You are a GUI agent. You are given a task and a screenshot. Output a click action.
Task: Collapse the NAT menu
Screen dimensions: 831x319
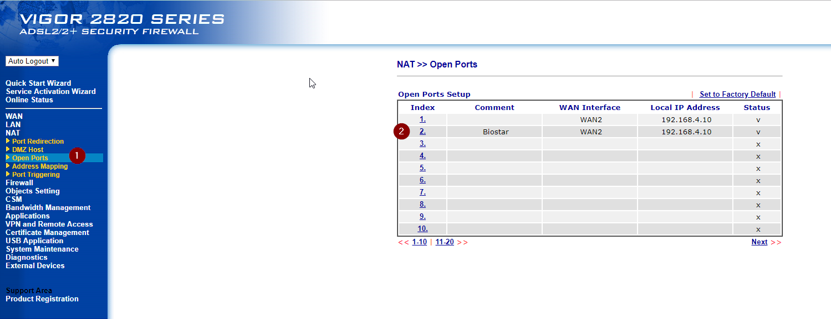pyautogui.click(x=13, y=133)
